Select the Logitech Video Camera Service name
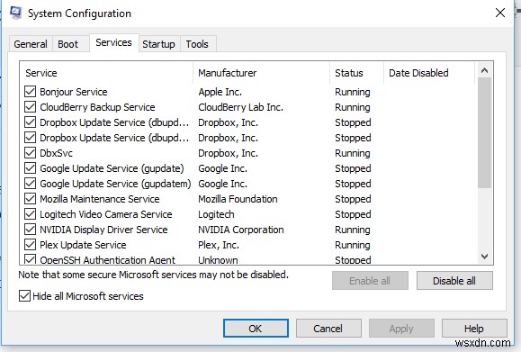 [106, 214]
